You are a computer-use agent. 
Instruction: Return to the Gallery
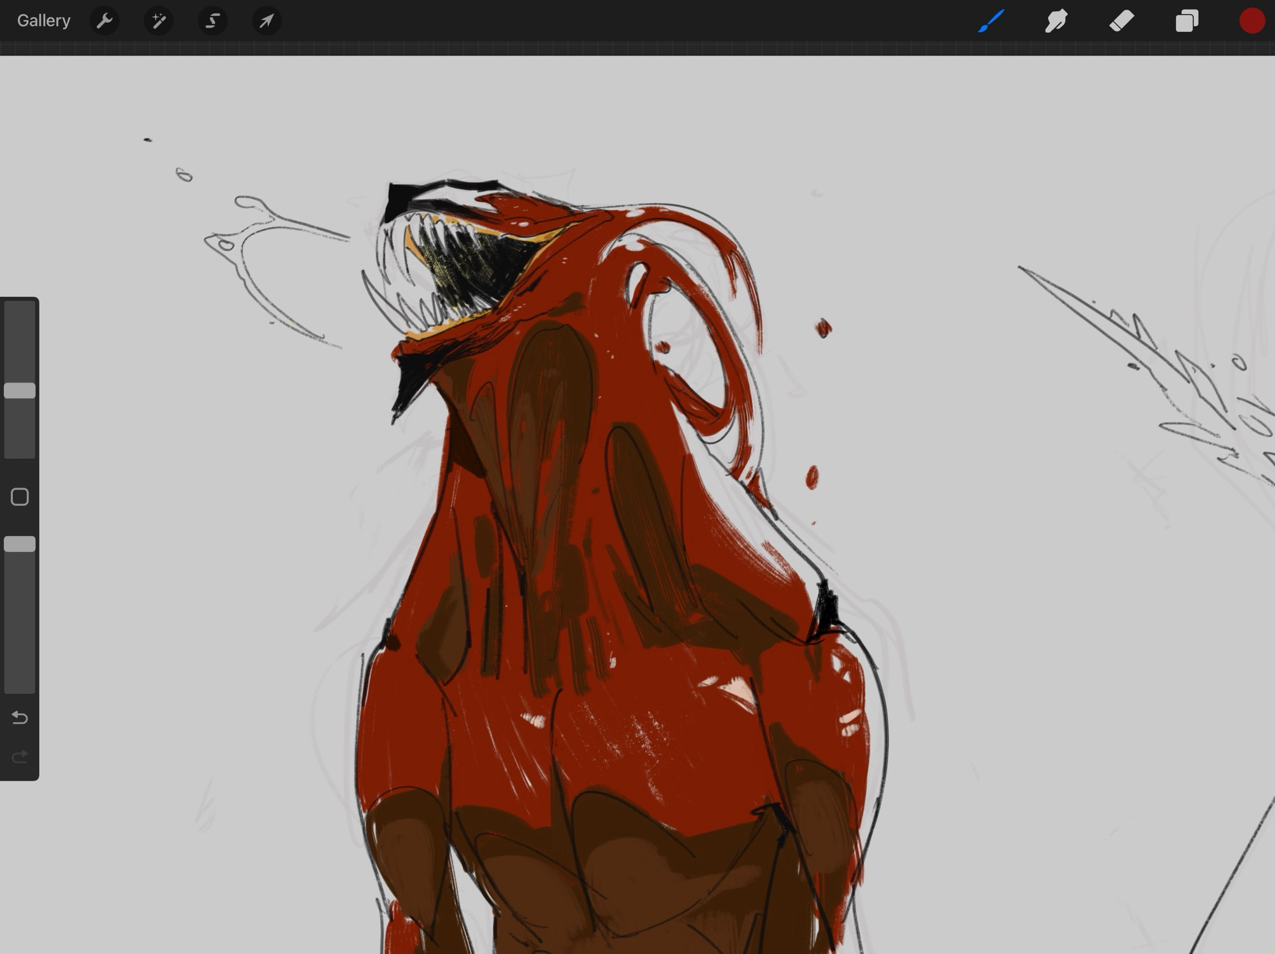click(43, 21)
